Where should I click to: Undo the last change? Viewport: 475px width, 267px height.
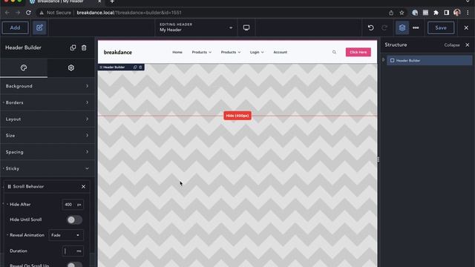(371, 28)
